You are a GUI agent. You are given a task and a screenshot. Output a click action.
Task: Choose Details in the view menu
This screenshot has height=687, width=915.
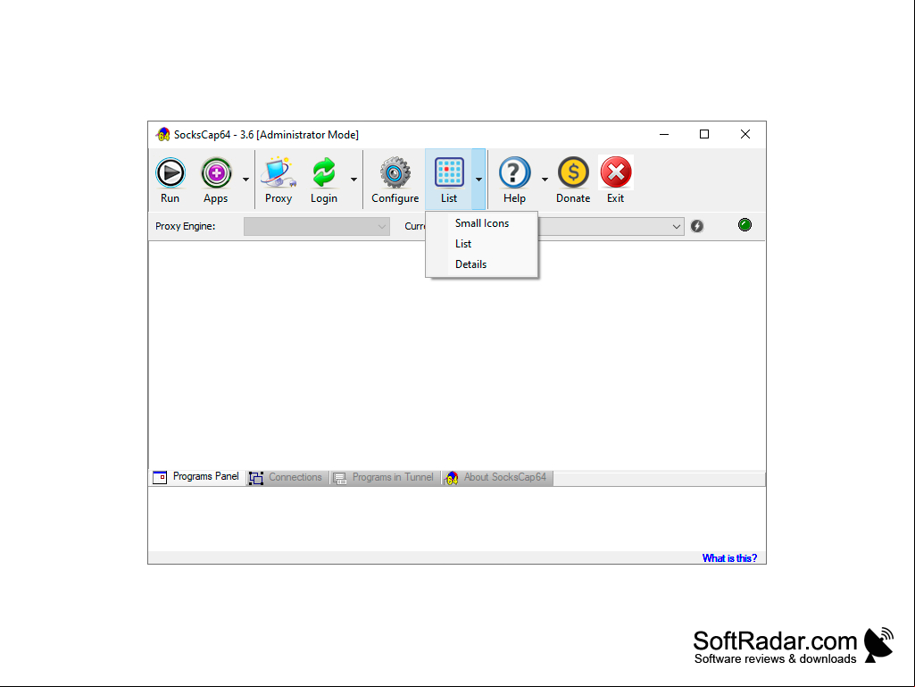481,264
